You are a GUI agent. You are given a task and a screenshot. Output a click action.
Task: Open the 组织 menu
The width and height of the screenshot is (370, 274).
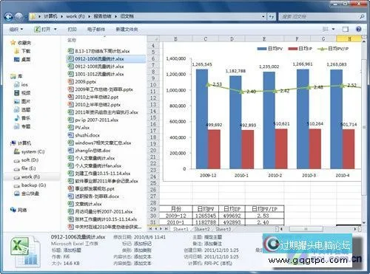pos(16,30)
